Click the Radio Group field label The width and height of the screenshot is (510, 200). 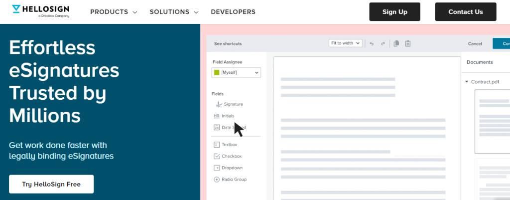(x=234, y=180)
